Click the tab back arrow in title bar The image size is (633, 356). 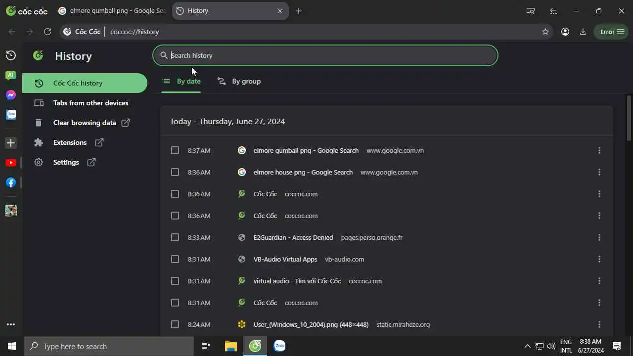[x=553, y=11]
